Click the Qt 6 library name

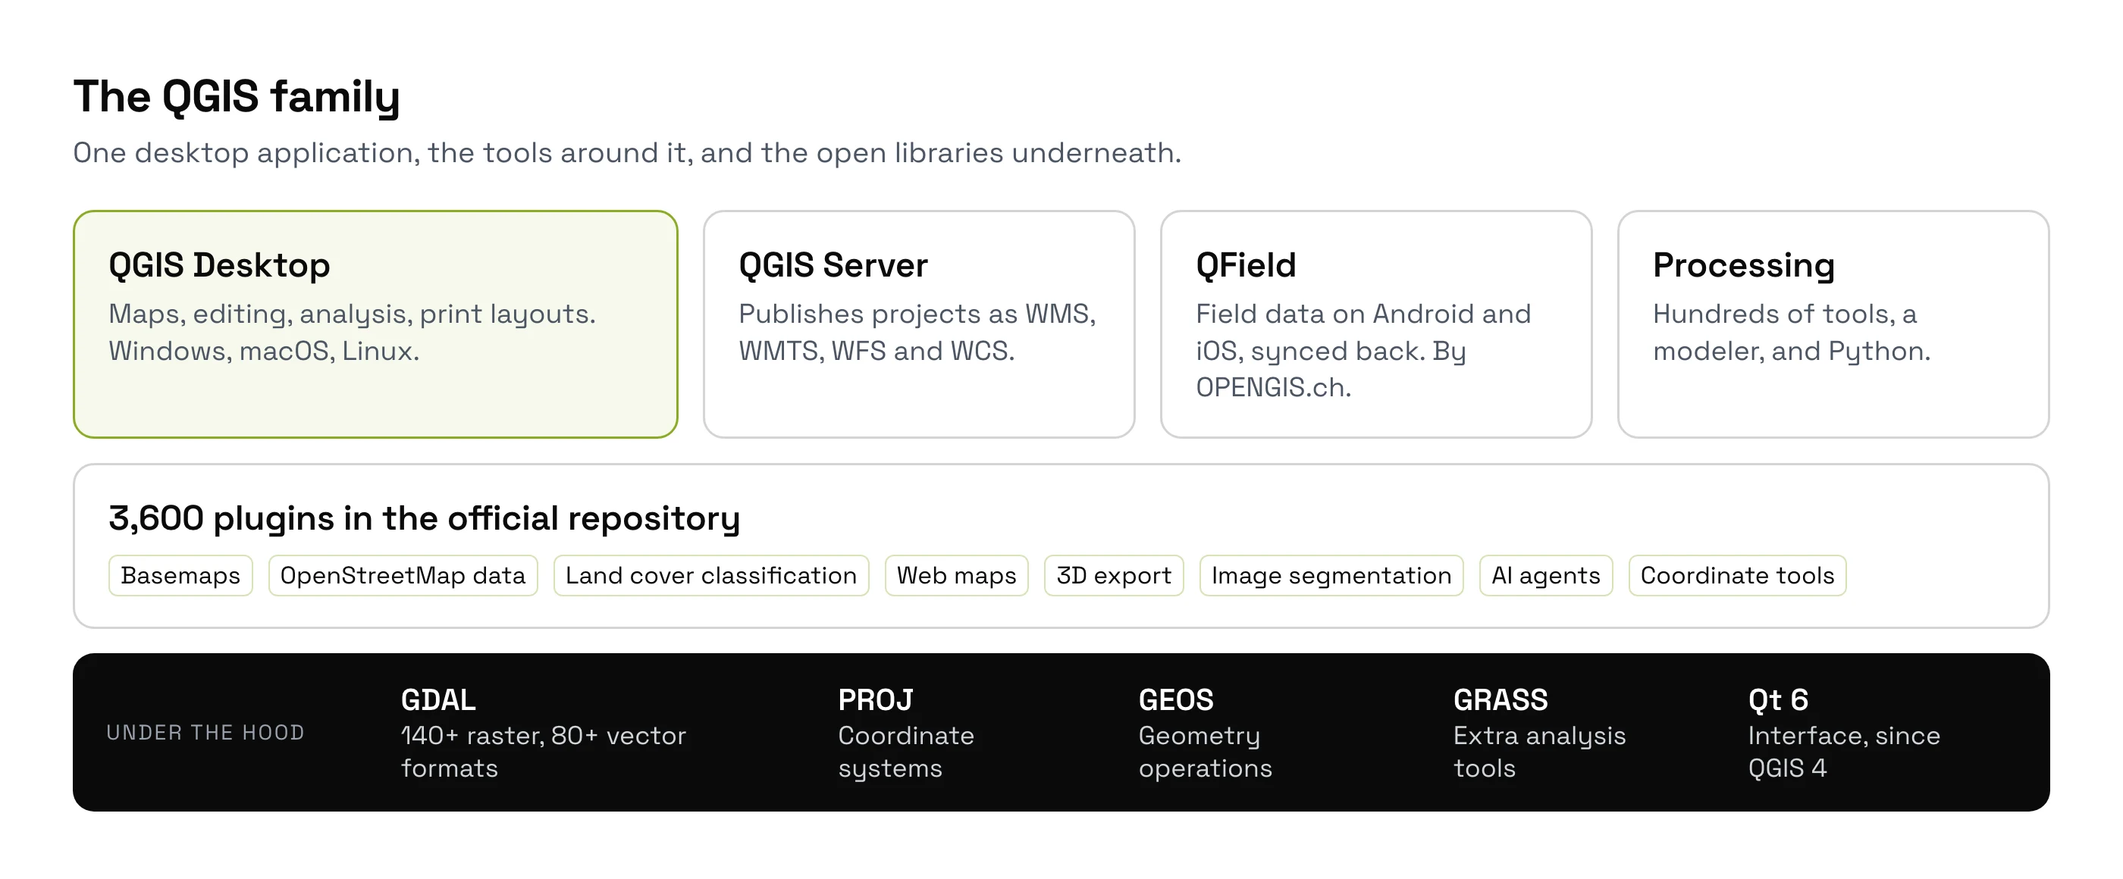1779,699
